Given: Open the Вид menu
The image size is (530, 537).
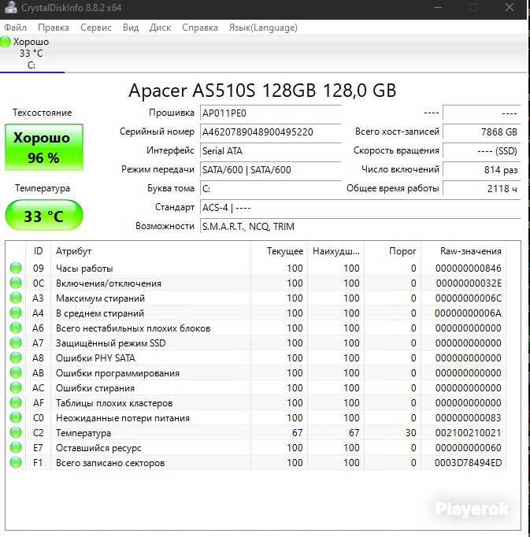Looking at the screenshot, I should [x=131, y=28].
